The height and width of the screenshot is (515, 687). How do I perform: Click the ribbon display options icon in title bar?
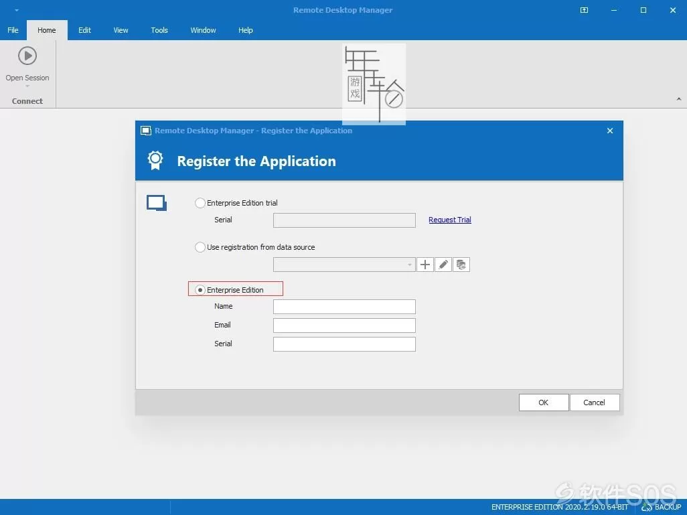coord(584,10)
